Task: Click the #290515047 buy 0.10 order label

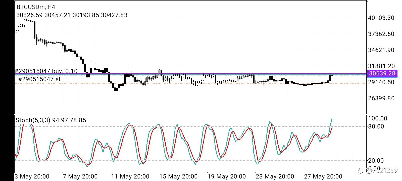Action: (46, 71)
